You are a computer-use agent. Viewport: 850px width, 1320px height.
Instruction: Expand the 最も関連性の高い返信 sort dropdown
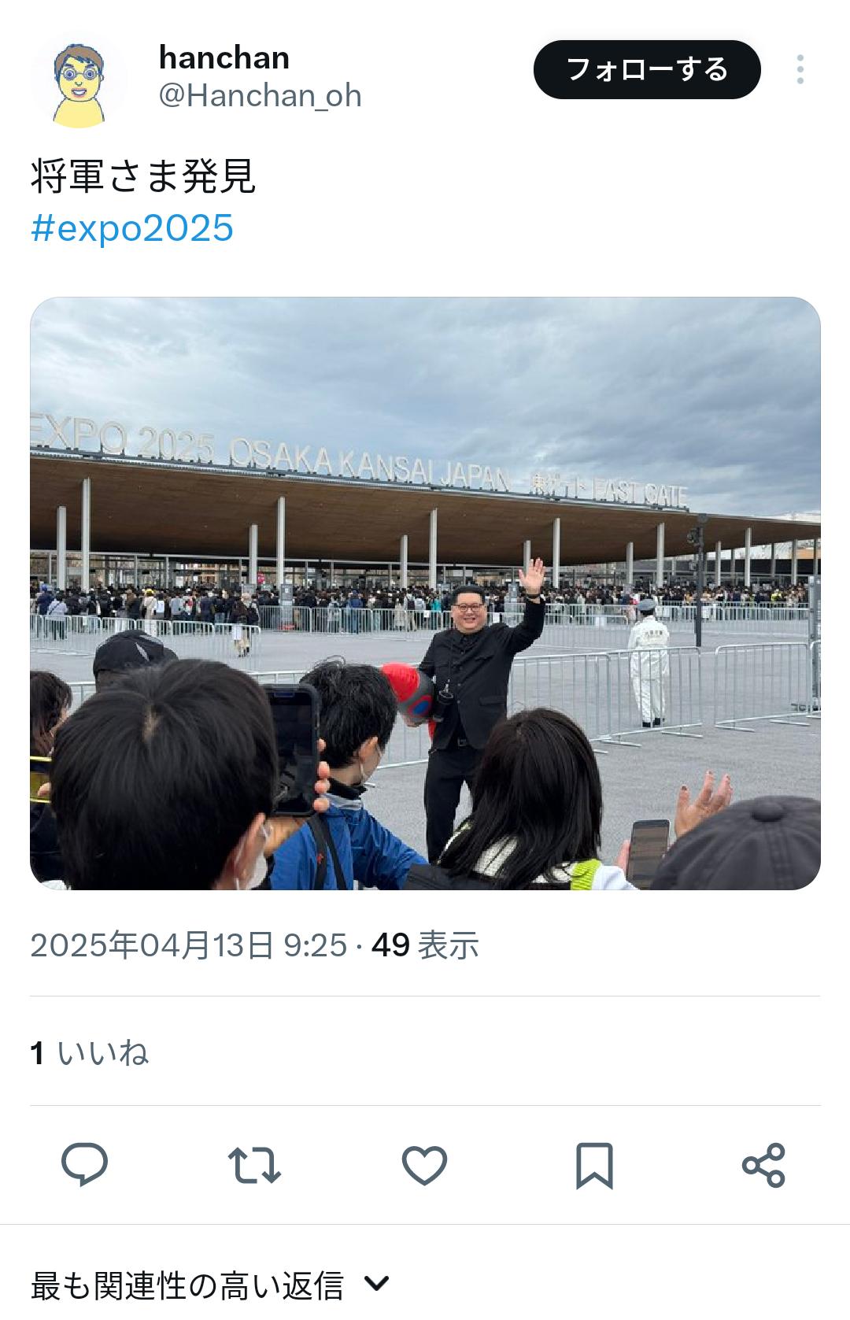(x=210, y=1285)
